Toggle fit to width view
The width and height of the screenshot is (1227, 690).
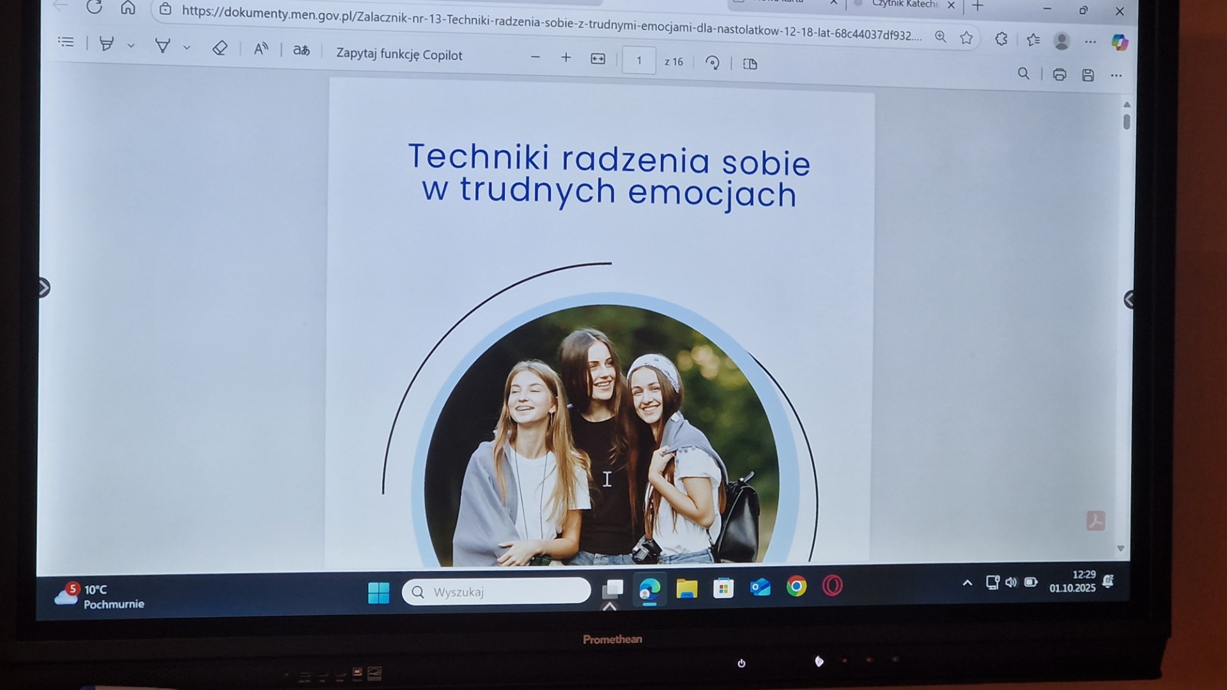(x=598, y=59)
